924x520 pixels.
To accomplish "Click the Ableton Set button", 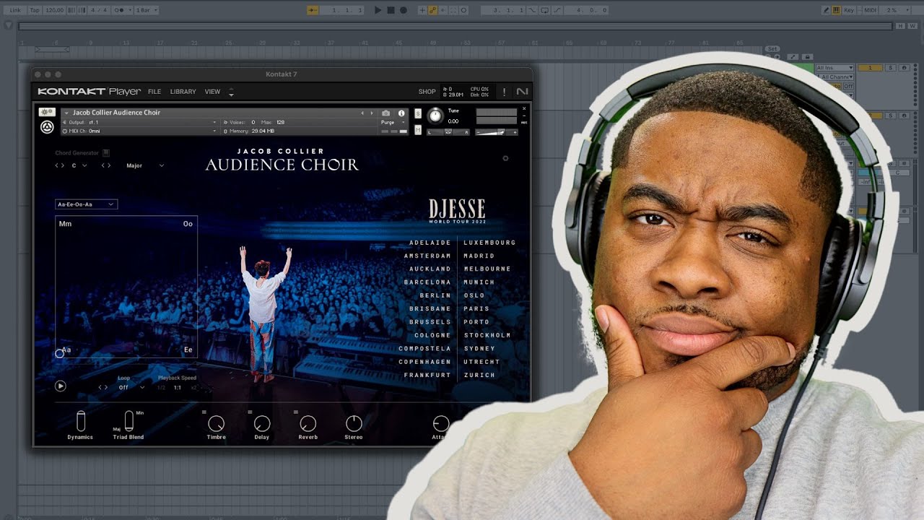I will pos(773,49).
